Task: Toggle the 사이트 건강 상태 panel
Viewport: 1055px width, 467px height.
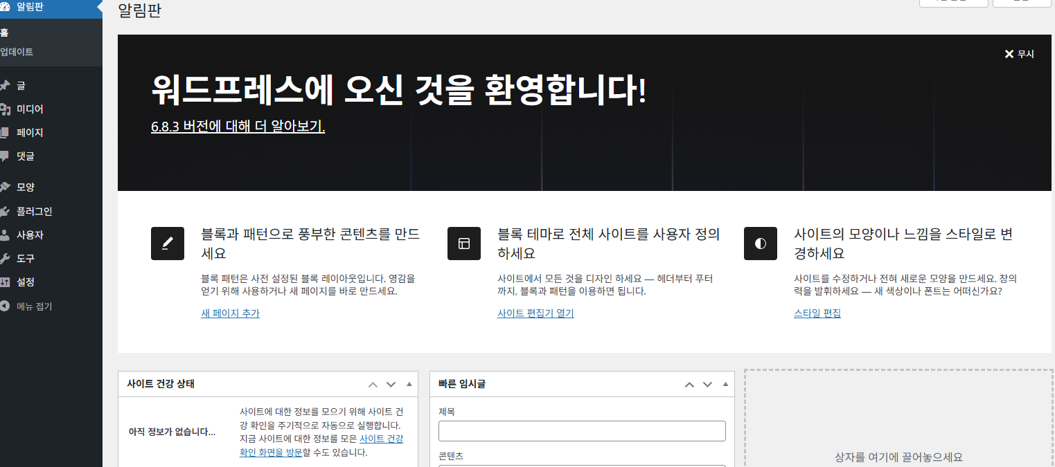Action: click(x=409, y=384)
